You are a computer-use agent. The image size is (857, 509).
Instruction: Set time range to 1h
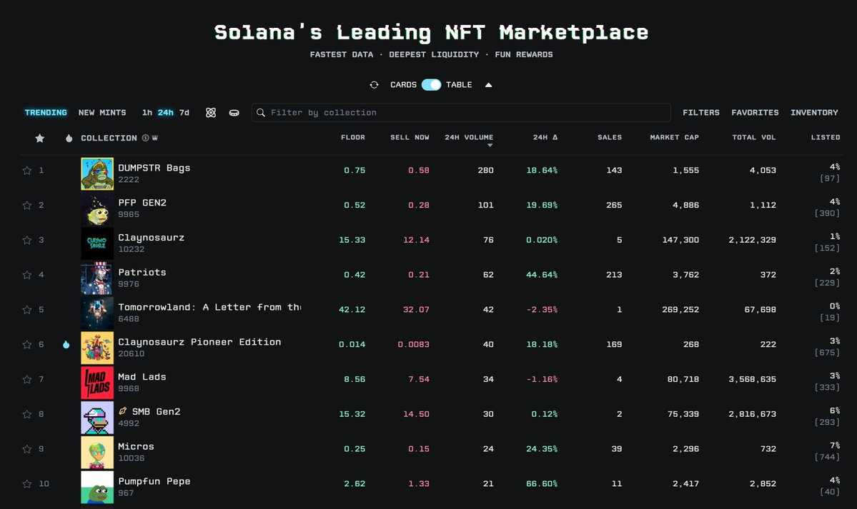click(147, 113)
